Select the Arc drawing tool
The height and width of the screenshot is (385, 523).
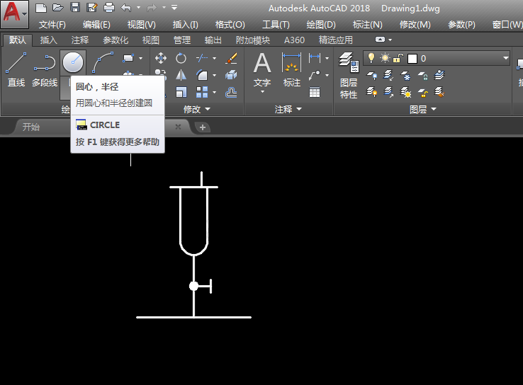click(x=103, y=63)
